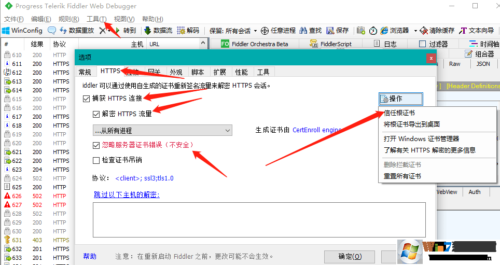Open the Fiddler Orchestra Beta tab
This screenshot has width=500, height=265.
click(x=255, y=44)
